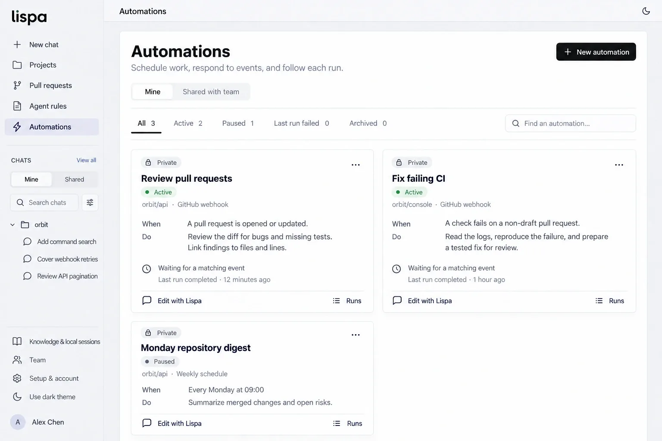
Task: Open Agent rules
Action: [52, 106]
